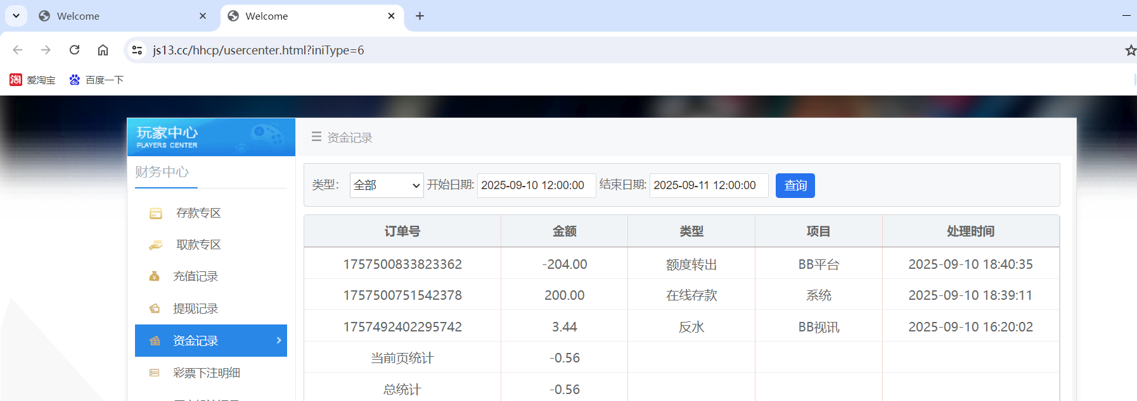Open the tab search dropdown arrow
The image size is (1137, 401).
click(x=16, y=16)
